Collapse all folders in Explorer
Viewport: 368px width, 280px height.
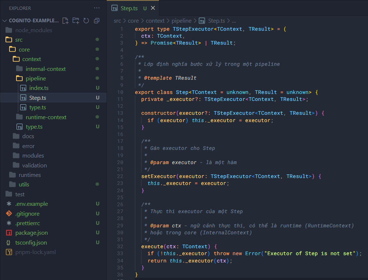pos(96,20)
